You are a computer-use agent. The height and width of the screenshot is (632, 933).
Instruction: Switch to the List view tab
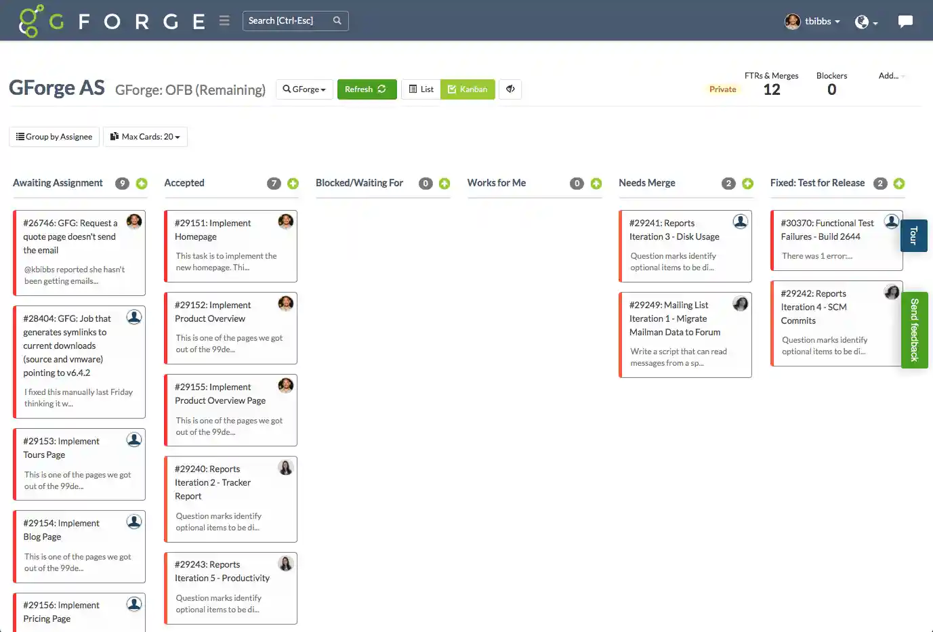420,89
